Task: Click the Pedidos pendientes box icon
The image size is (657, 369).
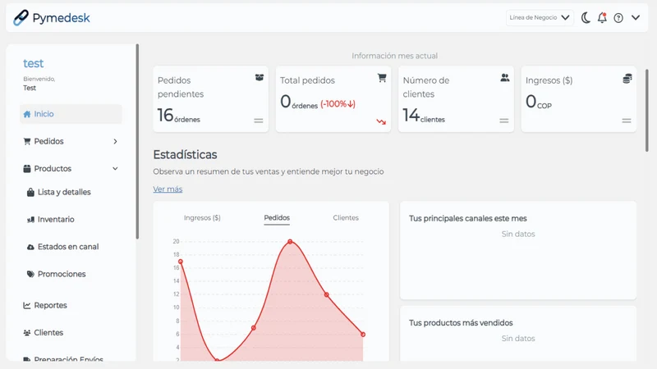Action: pos(260,77)
